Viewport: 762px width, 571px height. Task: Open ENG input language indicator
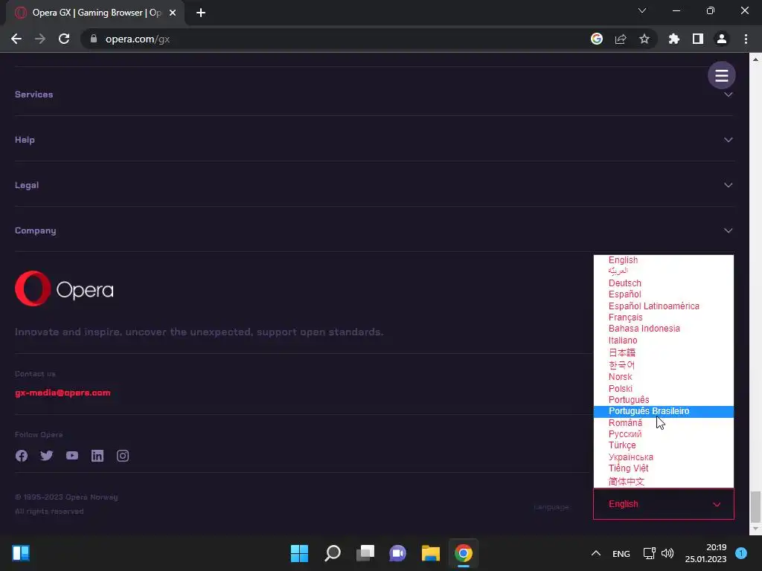[x=621, y=553]
